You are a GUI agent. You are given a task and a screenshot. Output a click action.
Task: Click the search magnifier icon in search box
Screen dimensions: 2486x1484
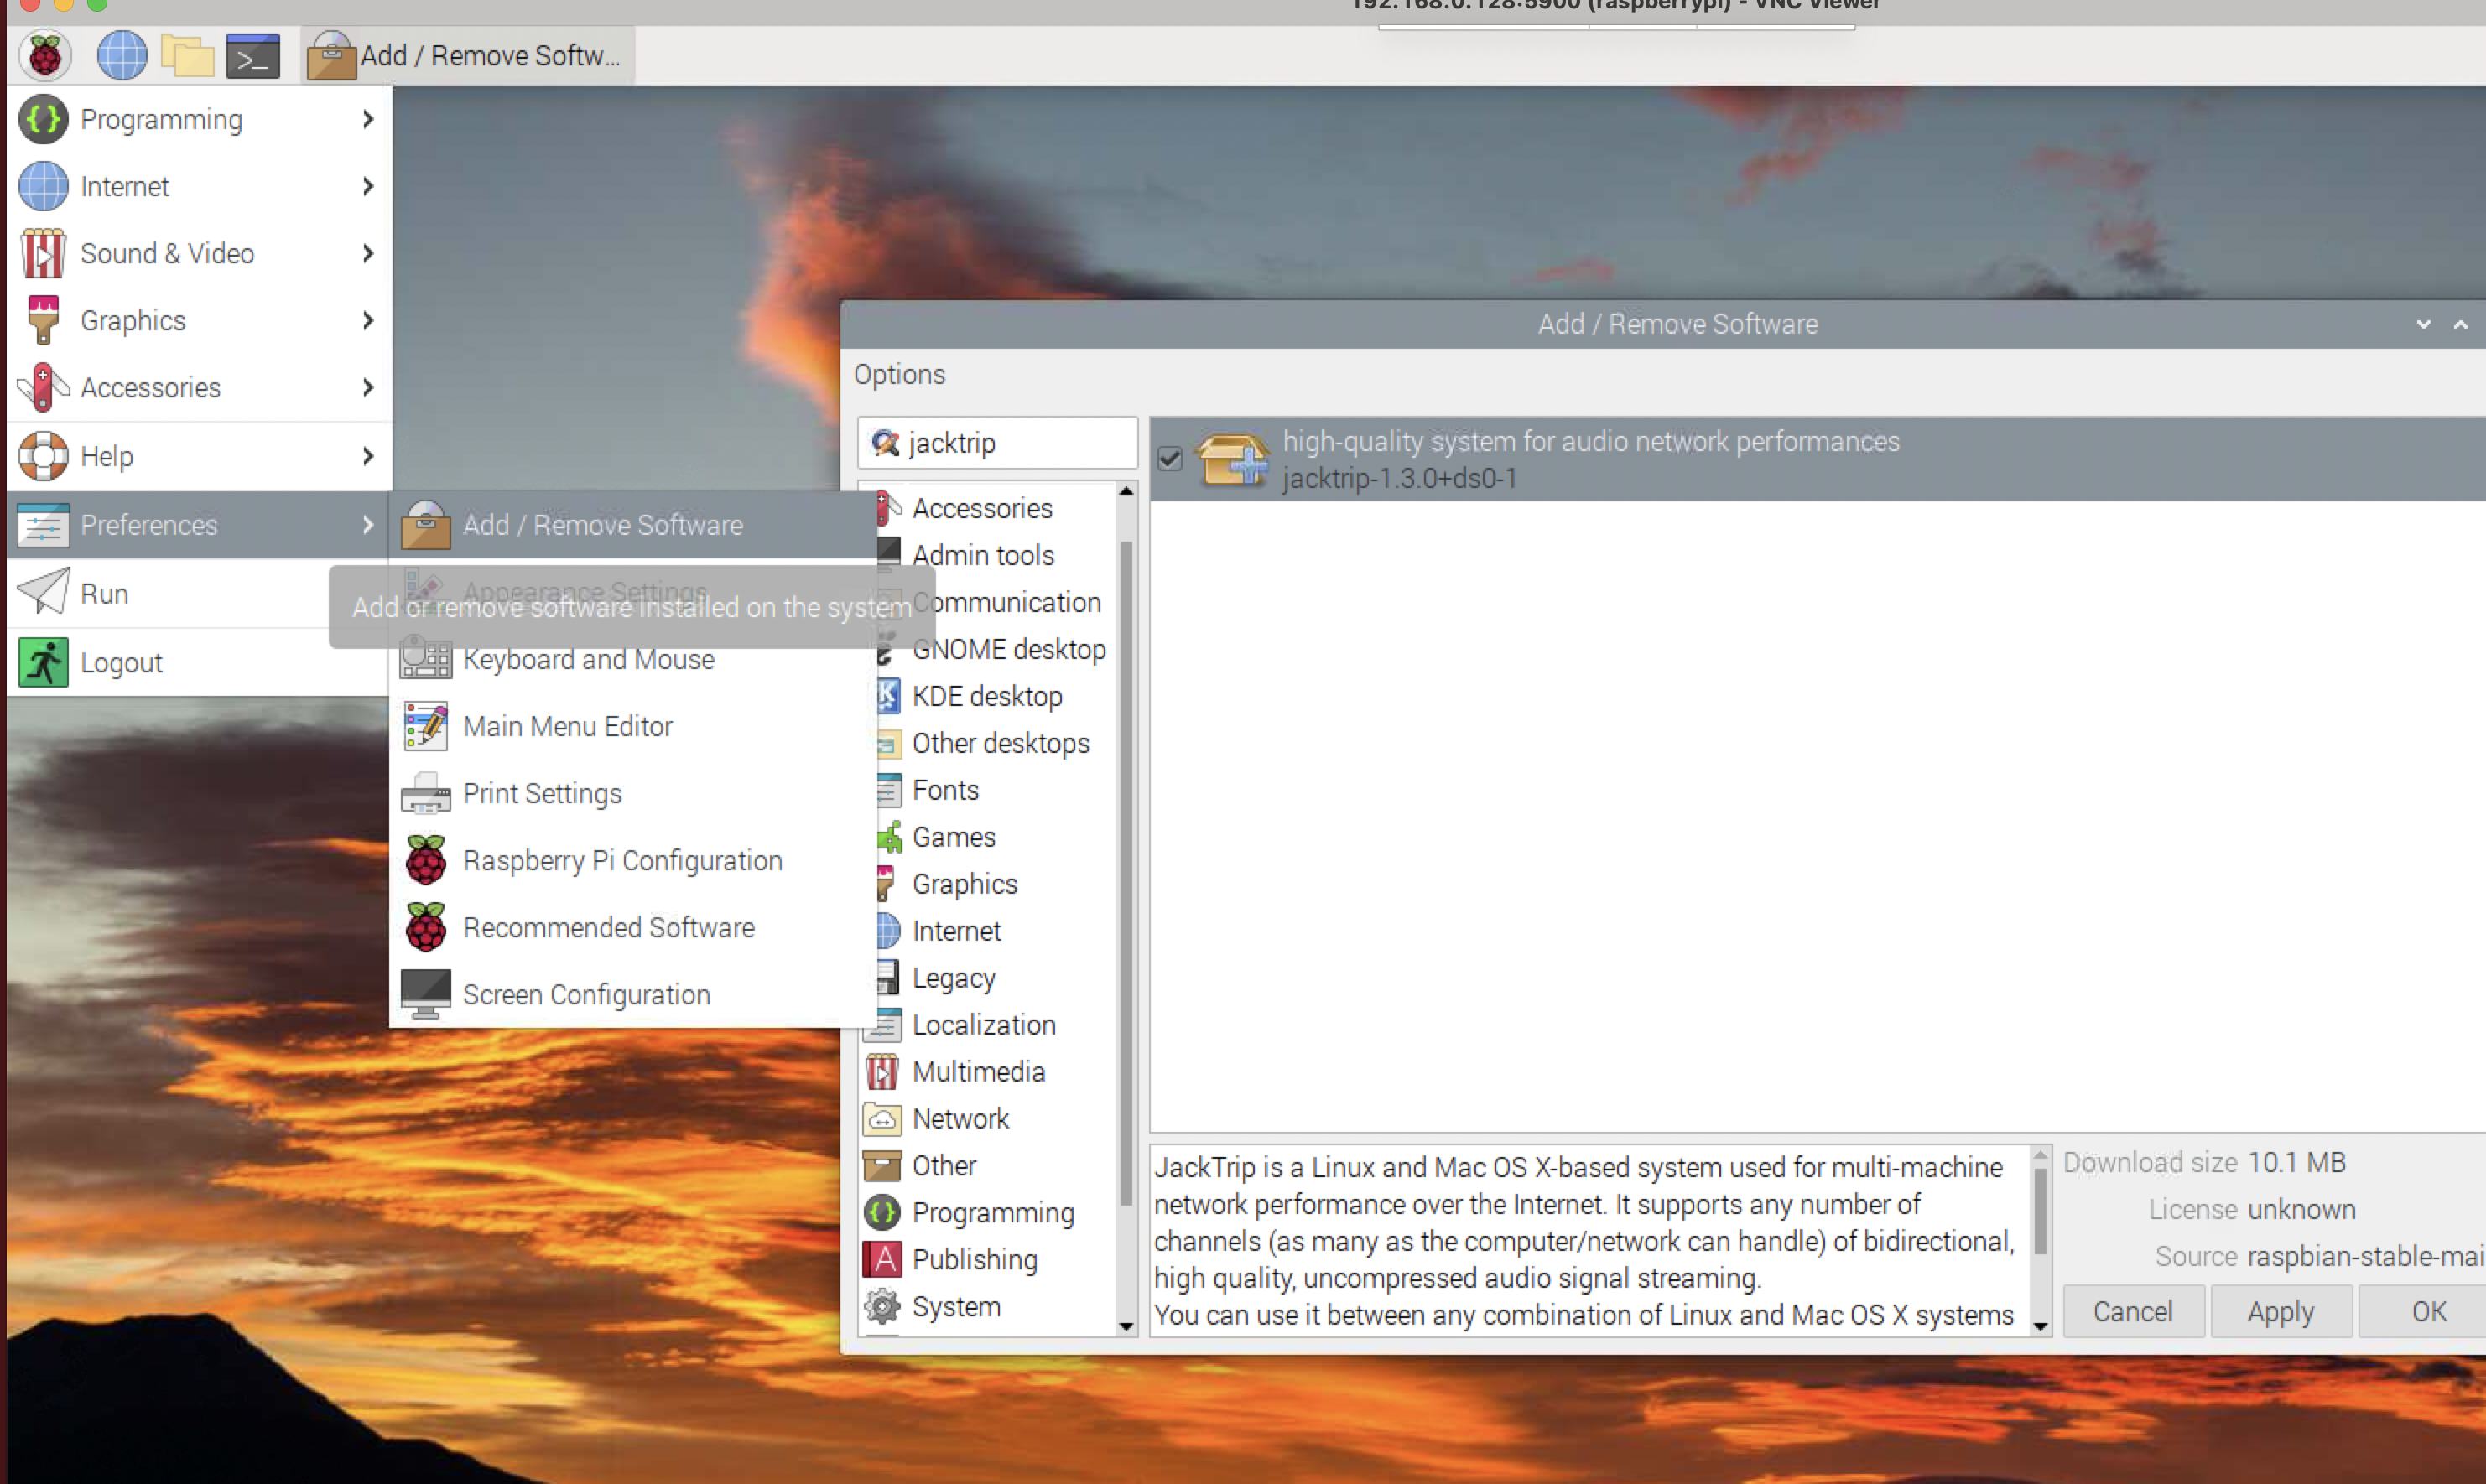[x=884, y=443]
